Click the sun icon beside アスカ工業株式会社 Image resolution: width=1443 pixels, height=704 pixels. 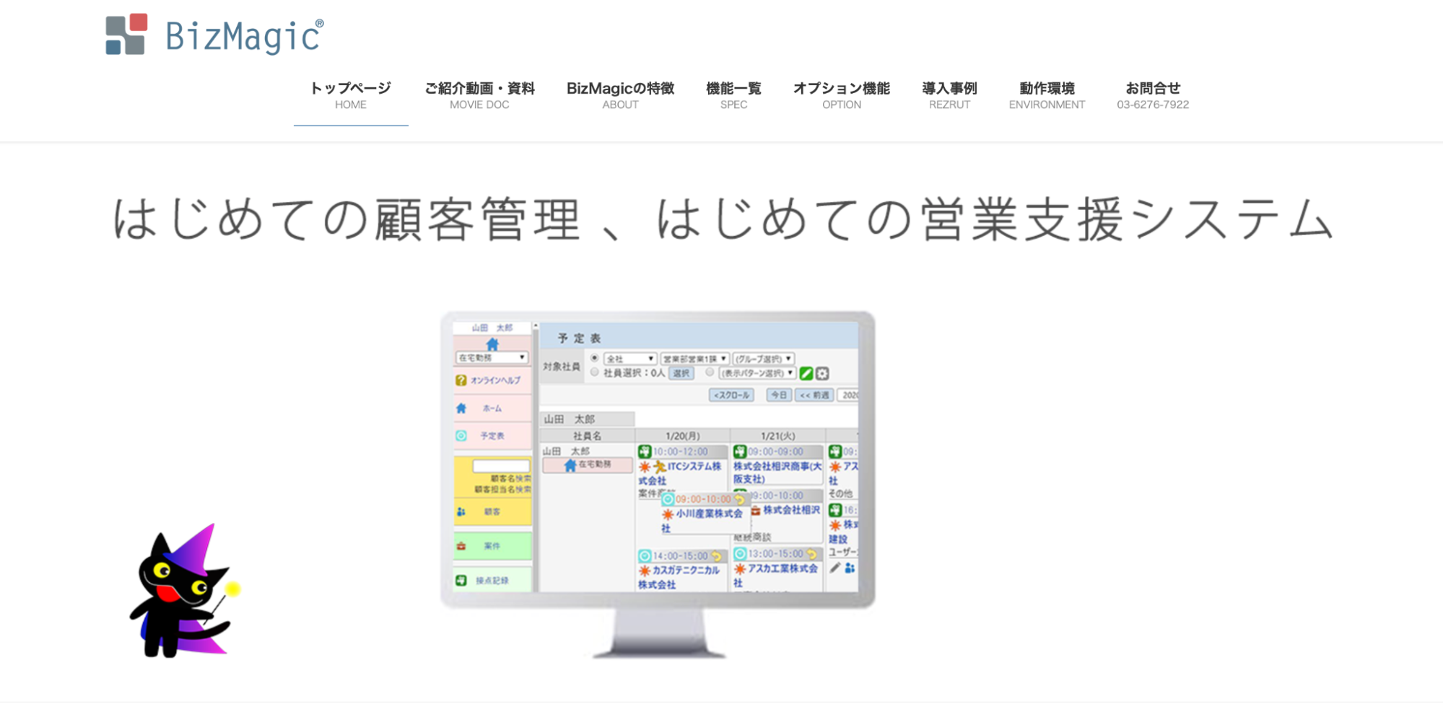tap(740, 568)
